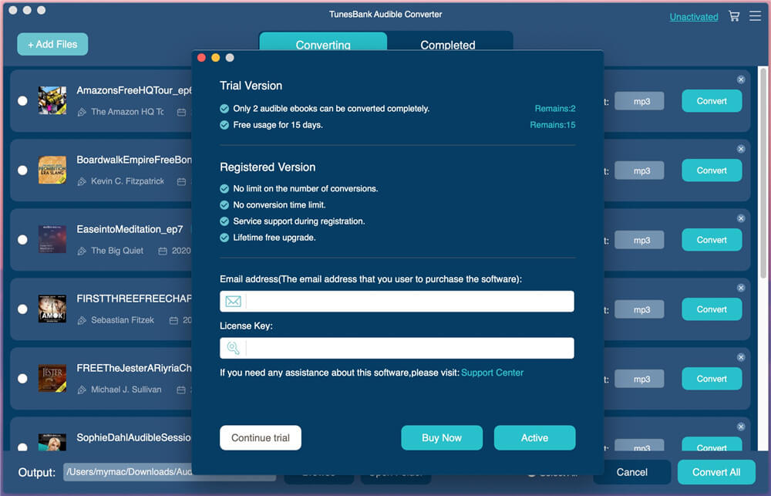Click the key icon in license field

pyautogui.click(x=233, y=348)
